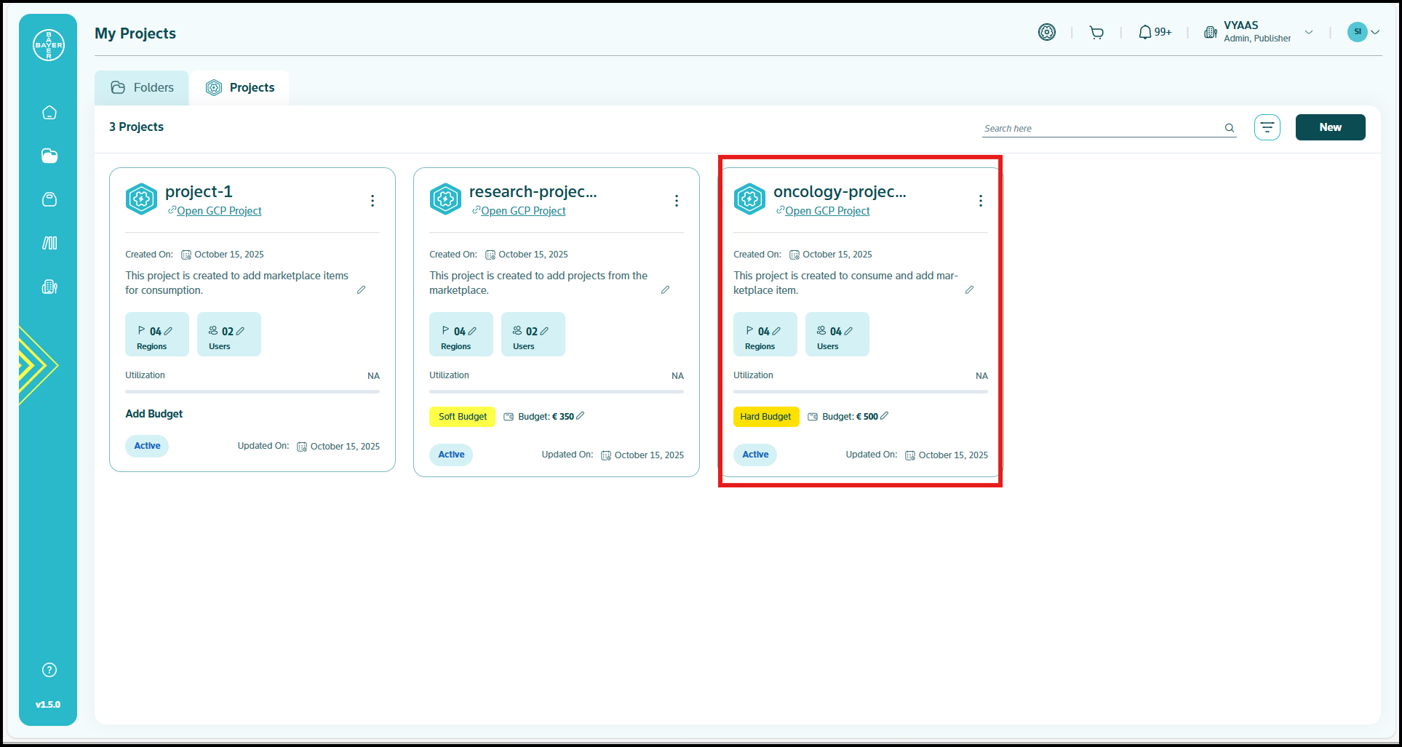This screenshot has width=1402, height=747.
Task: Click the library books icon in sidebar
Action: [x=49, y=243]
